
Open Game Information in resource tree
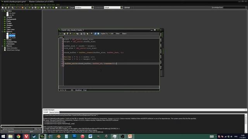(x=12, y=48)
